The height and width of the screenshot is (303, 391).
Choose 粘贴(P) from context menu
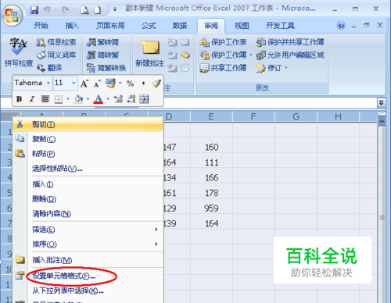pos(88,154)
